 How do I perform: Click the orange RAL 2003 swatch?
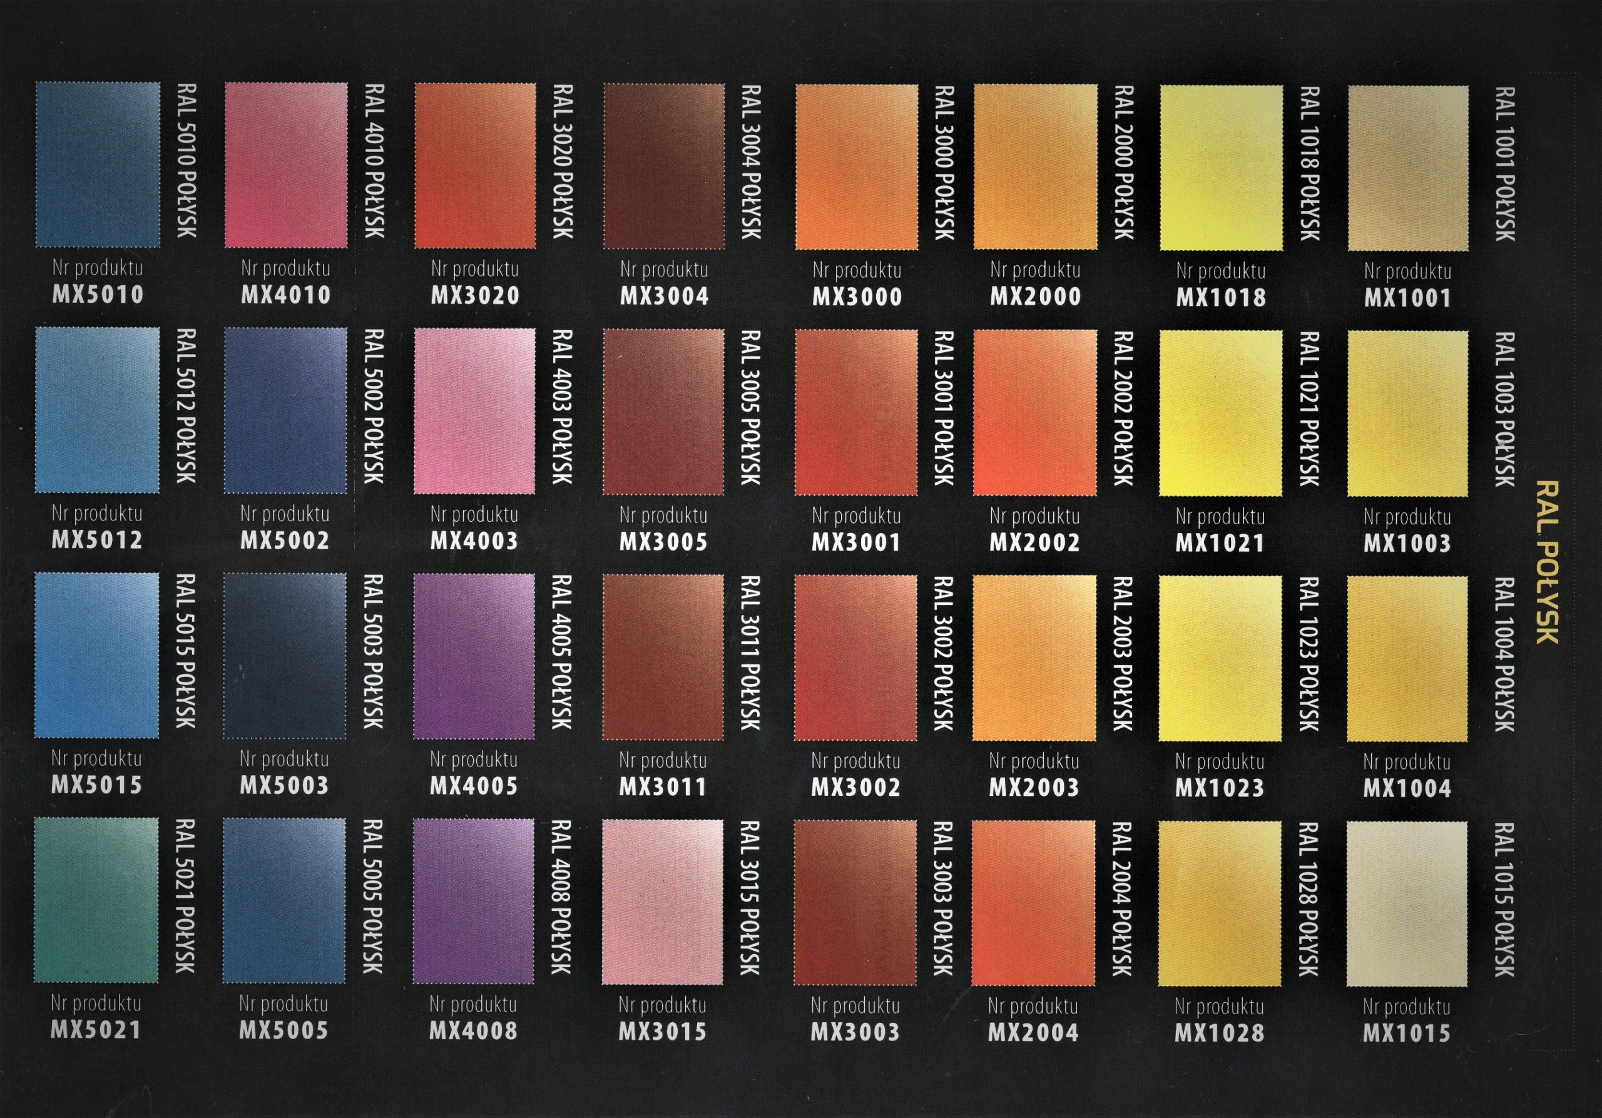click(x=1034, y=658)
